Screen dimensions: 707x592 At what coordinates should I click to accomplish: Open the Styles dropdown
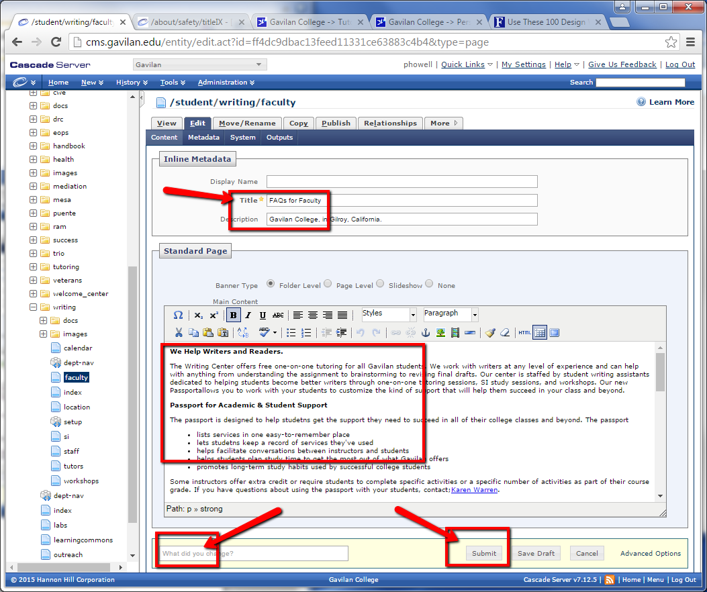coord(389,314)
